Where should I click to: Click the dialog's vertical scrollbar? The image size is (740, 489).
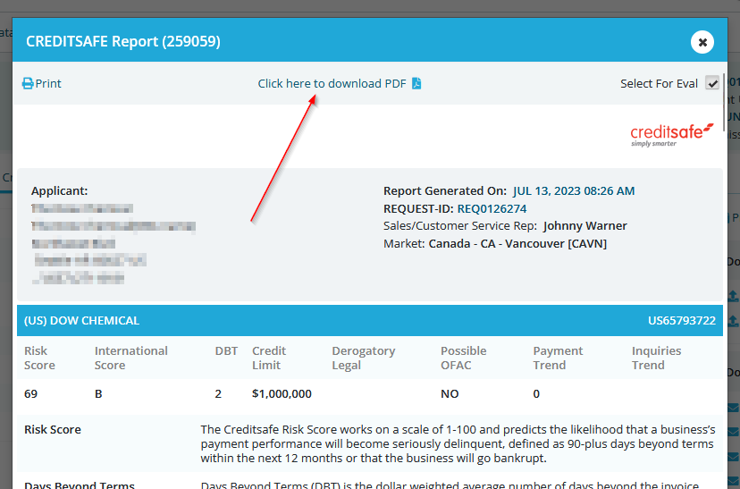pos(725,103)
